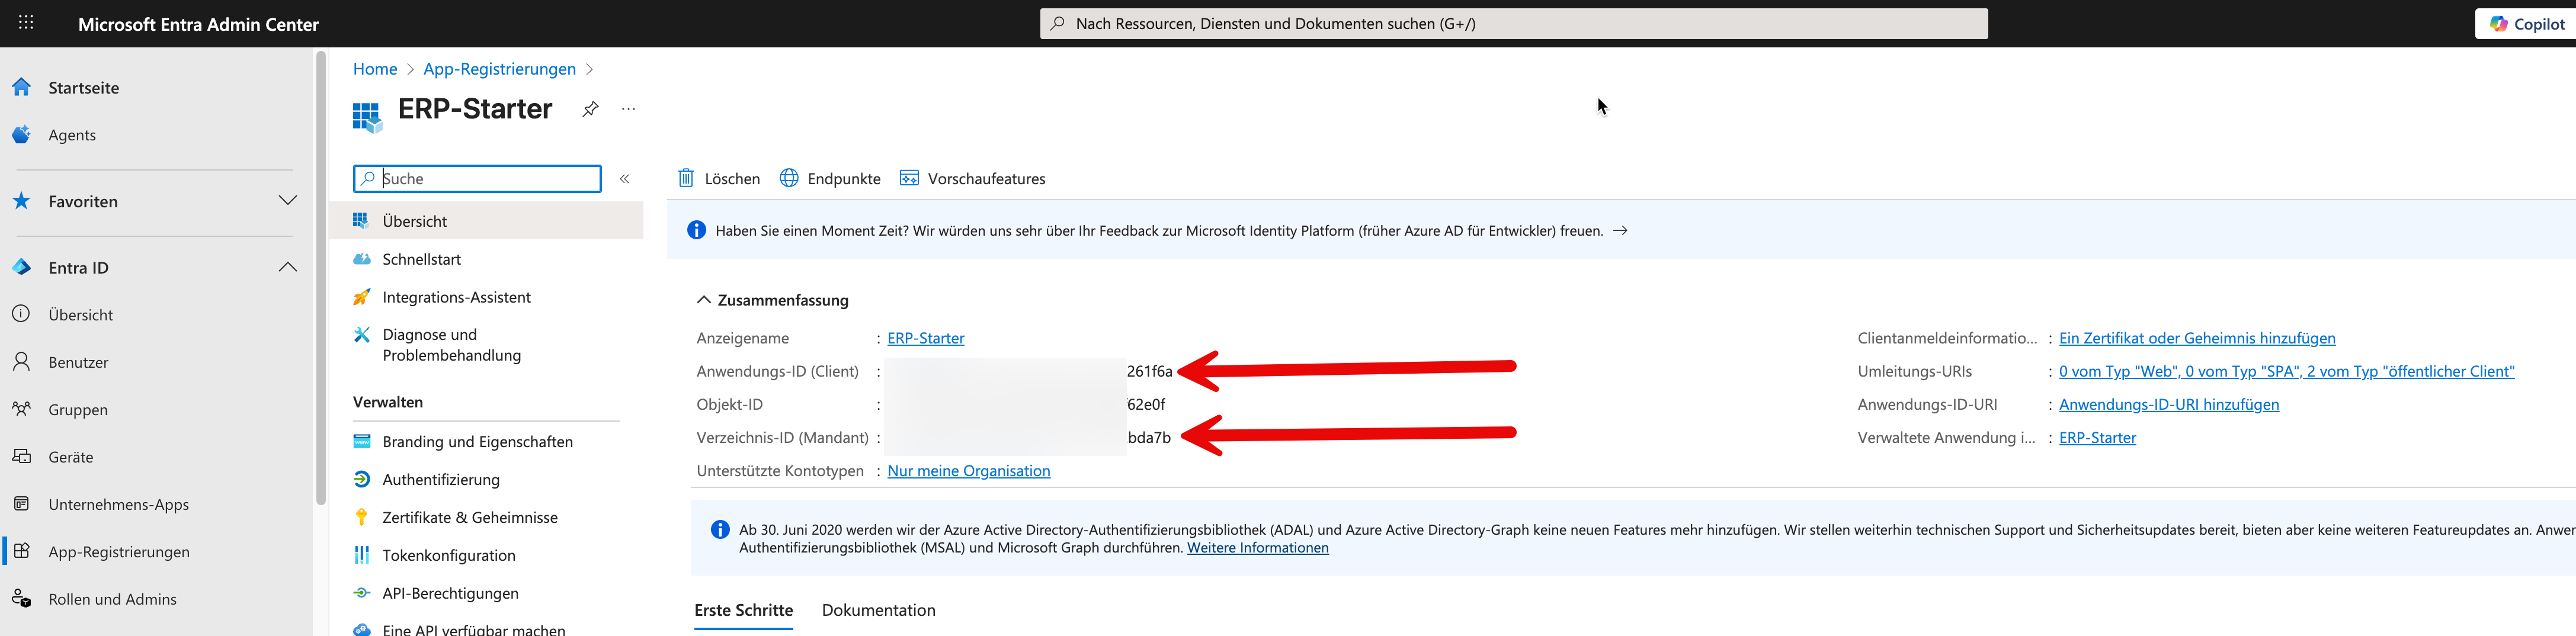Click the Suche field in resource menu
2576x636 pixels.
pyautogui.click(x=477, y=178)
